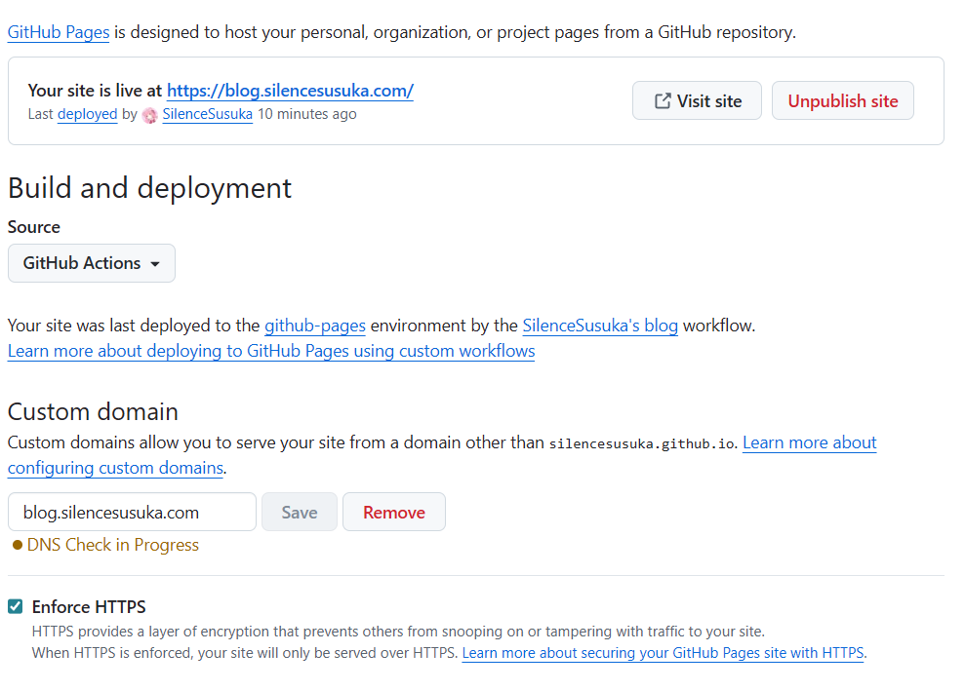This screenshot has width=965, height=691.
Task: Click the external-link icon on Visit site
Action: (663, 100)
